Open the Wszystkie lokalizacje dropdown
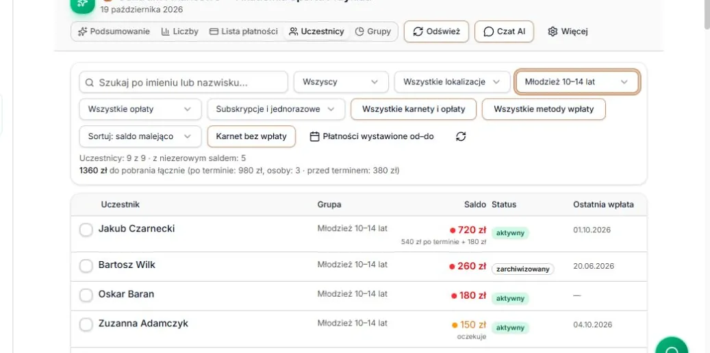710x353 pixels. [451, 82]
